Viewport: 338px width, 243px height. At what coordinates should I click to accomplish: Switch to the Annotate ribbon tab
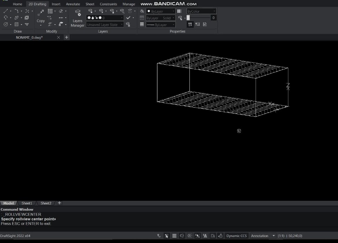click(73, 4)
